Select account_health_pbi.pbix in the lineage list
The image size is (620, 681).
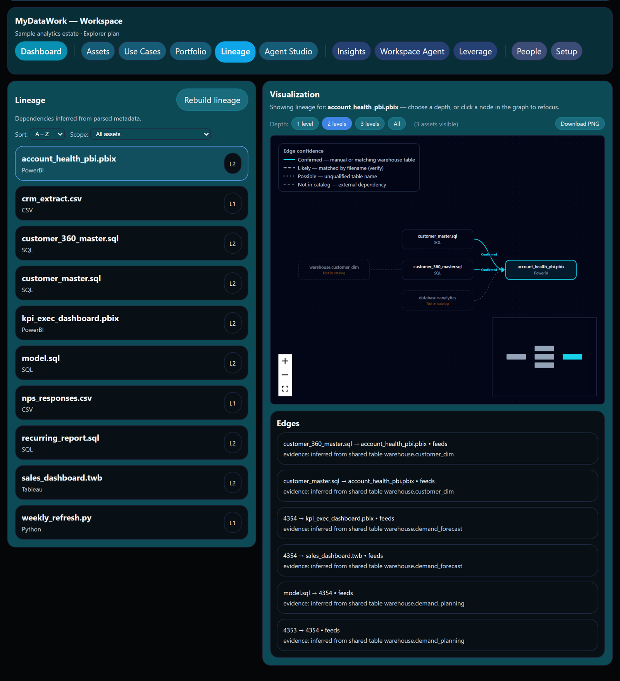click(x=131, y=163)
